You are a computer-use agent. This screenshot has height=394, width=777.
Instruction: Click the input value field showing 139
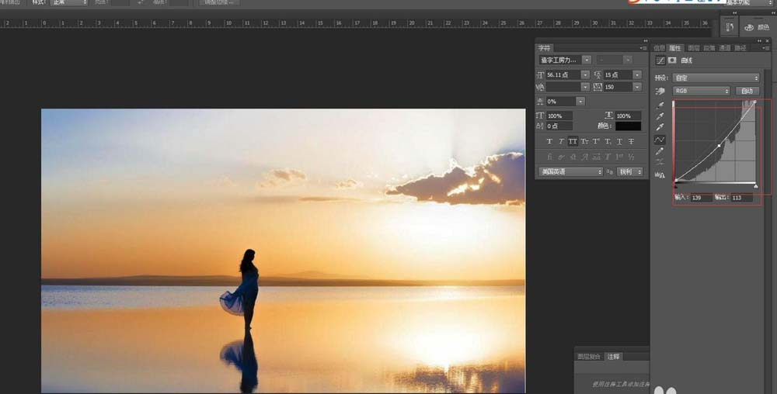[x=701, y=198]
